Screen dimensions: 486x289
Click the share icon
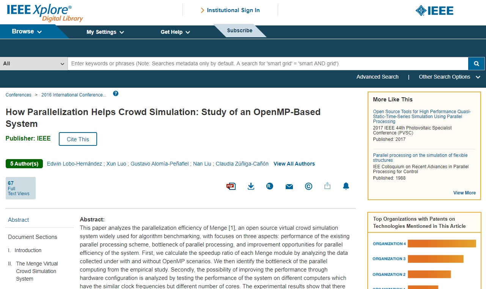[x=327, y=186]
